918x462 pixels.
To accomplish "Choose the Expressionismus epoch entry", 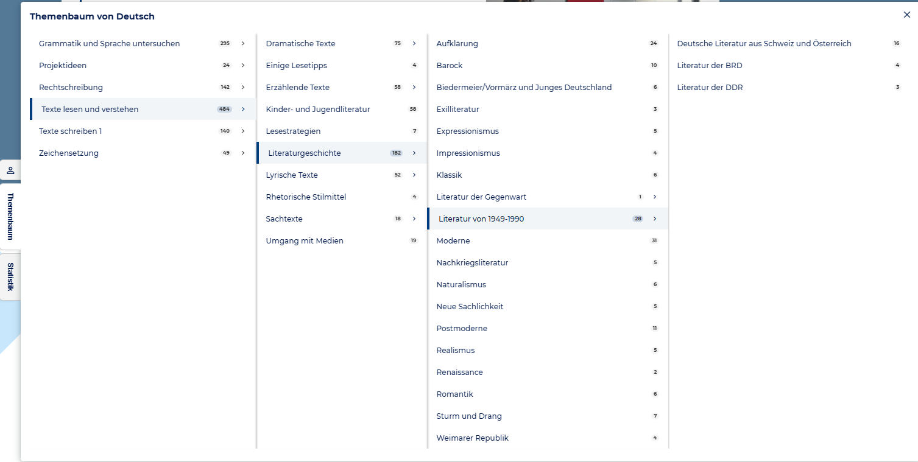I will [x=467, y=131].
